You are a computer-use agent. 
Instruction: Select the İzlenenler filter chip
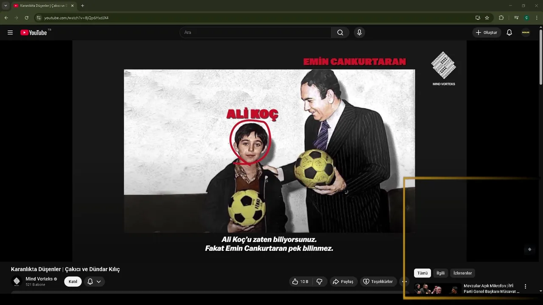click(x=462, y=273)
